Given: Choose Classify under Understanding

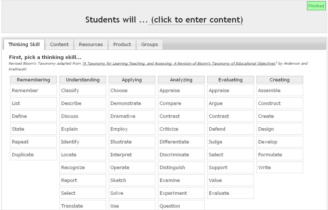Looking at the screenshot, I should (x=83, y=90).
